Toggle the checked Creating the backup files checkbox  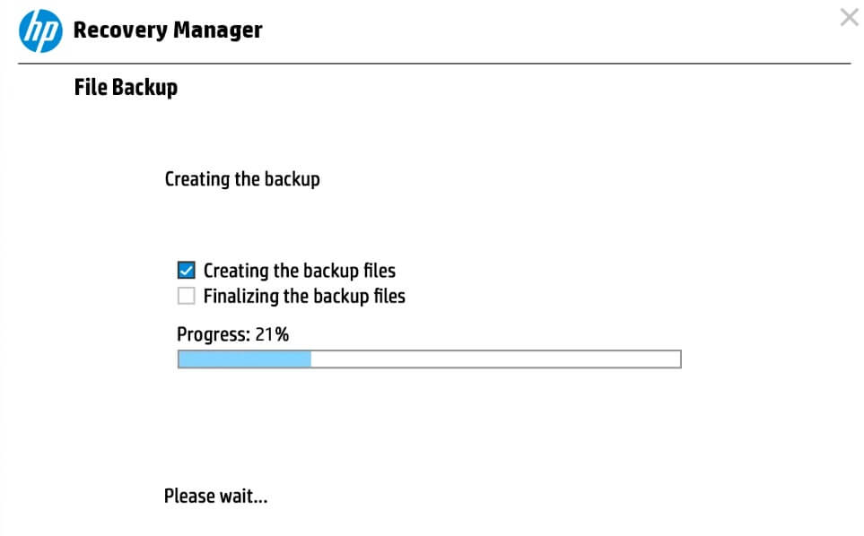coord(187,270)
